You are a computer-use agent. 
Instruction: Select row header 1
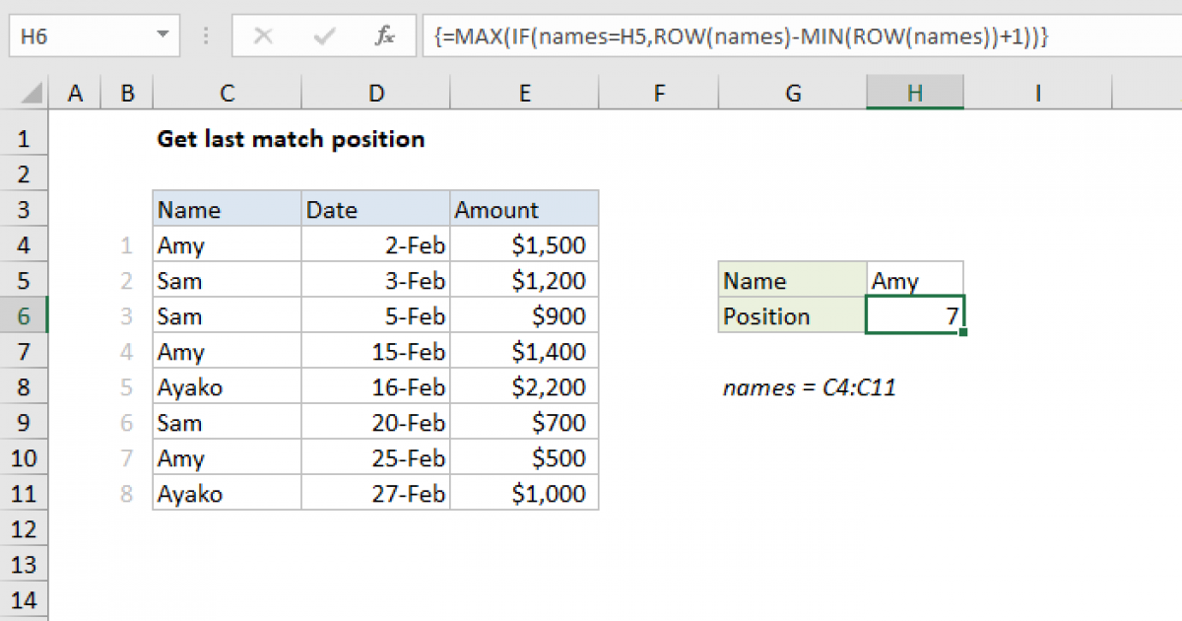[24, 138]
